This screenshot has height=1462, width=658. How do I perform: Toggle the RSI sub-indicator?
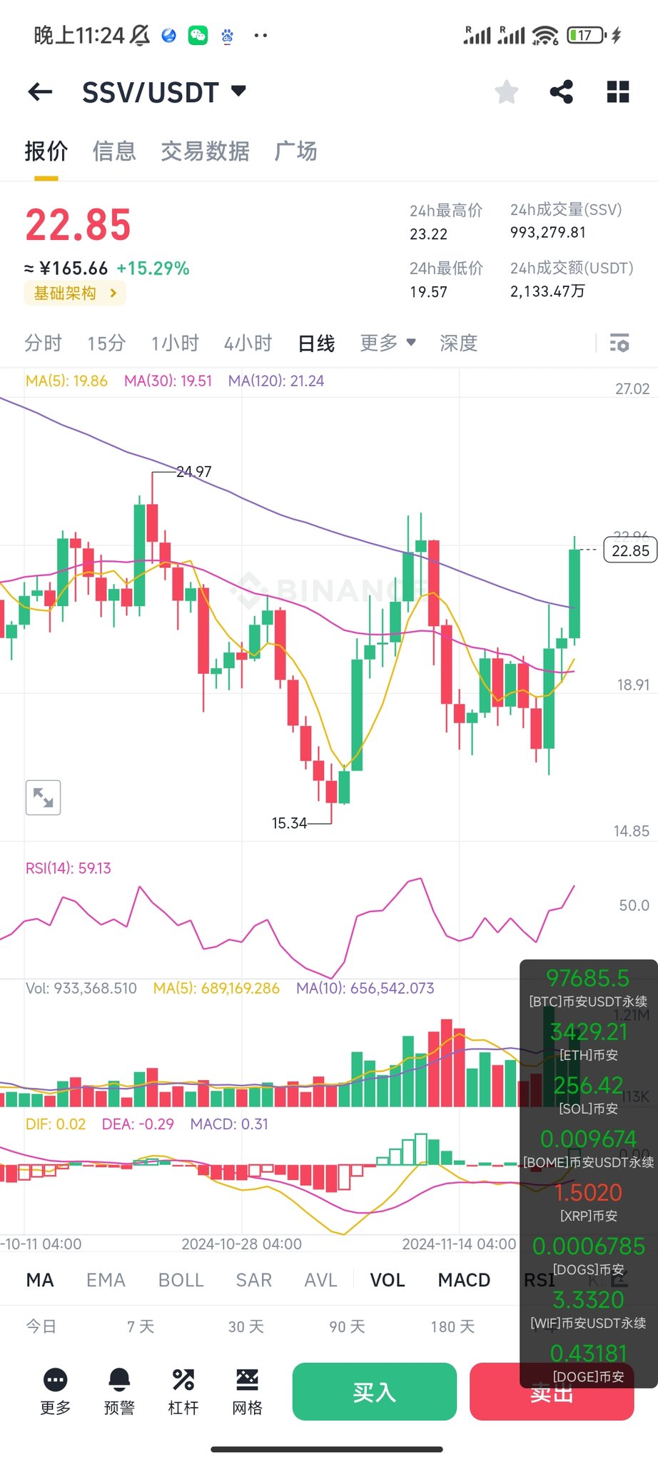pyautogui.click(x=539, y=1280)
